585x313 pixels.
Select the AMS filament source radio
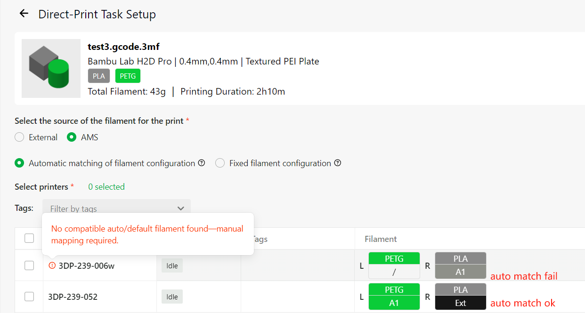point(72,137)
